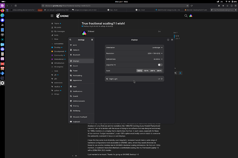Open Mouse & Touchpad settings

point(81,117)
